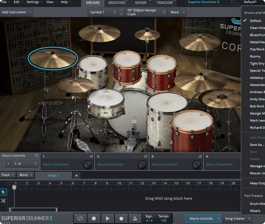
Task: Click the macro 2 parameter knob
Action: (142, 164)
